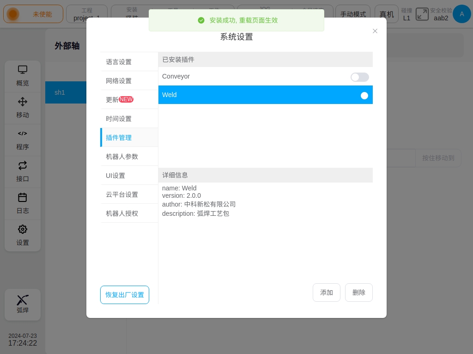Toggle the Weld plugin switch
The image size is (473, 354).
point(359,96)
